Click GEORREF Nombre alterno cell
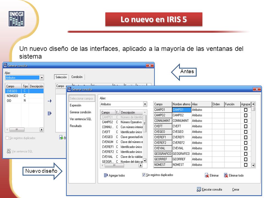264x198 pixels. coord(182,159)
